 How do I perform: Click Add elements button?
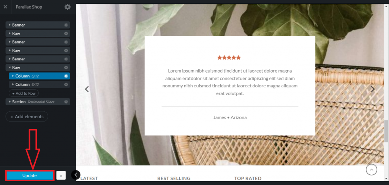pos(27,117)
